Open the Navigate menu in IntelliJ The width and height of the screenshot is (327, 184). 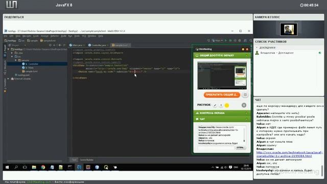coord(27,36)
